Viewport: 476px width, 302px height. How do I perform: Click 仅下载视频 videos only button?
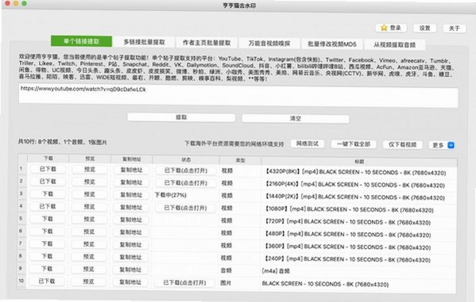[x=403, y=144]
